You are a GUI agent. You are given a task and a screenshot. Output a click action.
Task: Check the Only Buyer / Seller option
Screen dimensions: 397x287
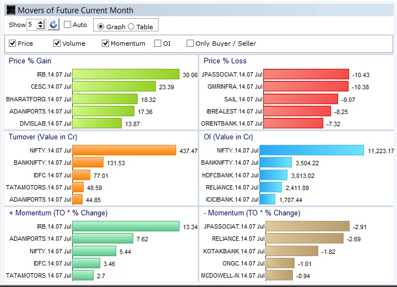pyautogui.click(x=191, y=44)
